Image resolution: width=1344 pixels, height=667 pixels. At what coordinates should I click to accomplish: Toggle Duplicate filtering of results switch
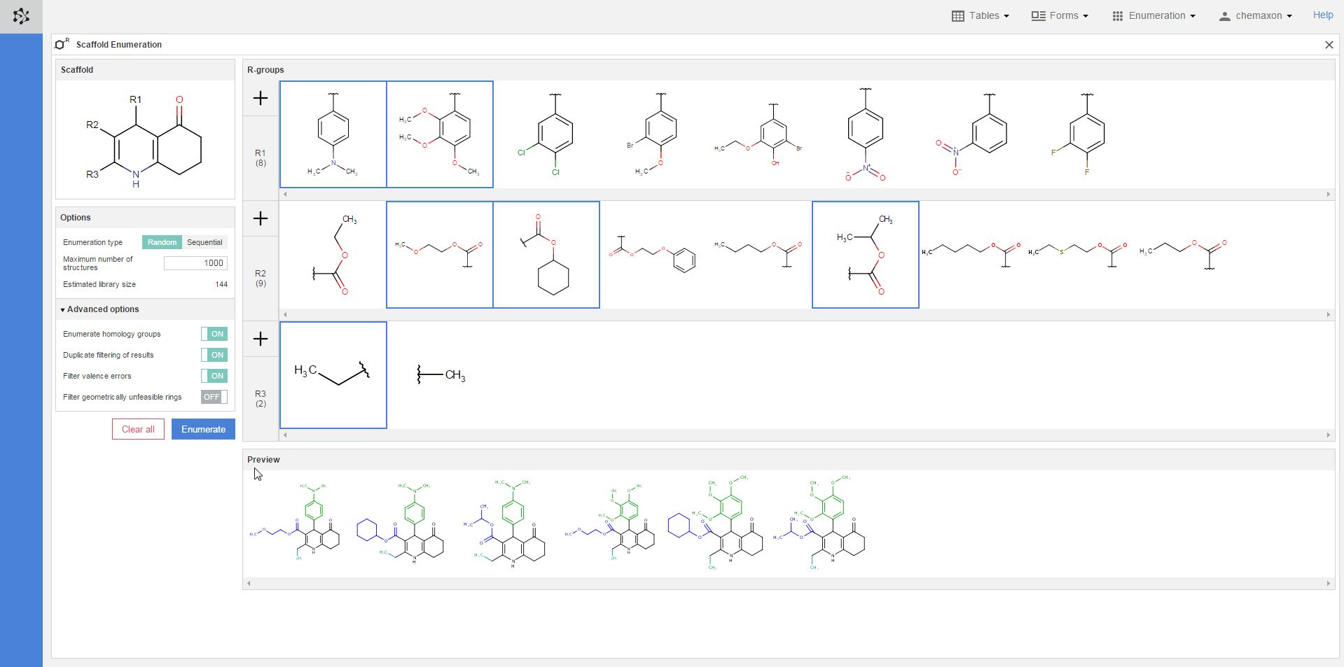214,355
